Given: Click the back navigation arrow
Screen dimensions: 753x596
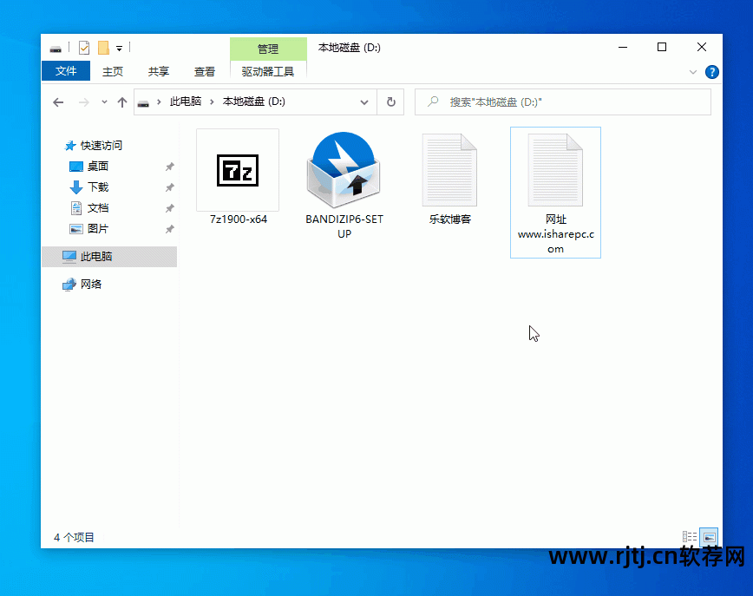Looking at the screenshot, I should click(57, 102).
